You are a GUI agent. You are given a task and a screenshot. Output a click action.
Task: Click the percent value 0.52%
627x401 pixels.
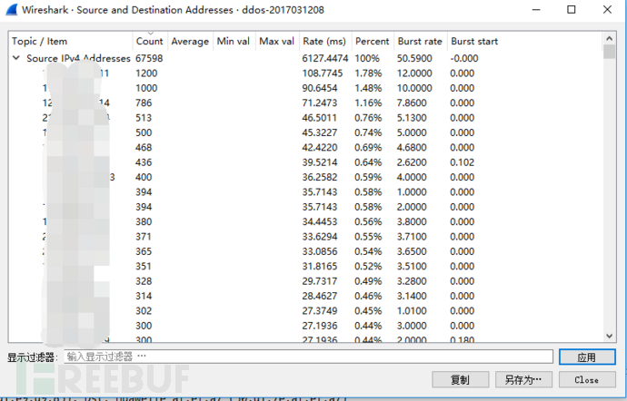point(368,266)
